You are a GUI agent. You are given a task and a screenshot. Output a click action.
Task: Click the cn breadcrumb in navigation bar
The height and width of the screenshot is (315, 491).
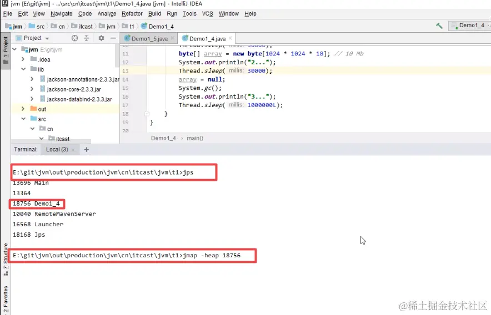tap(58, 27)
